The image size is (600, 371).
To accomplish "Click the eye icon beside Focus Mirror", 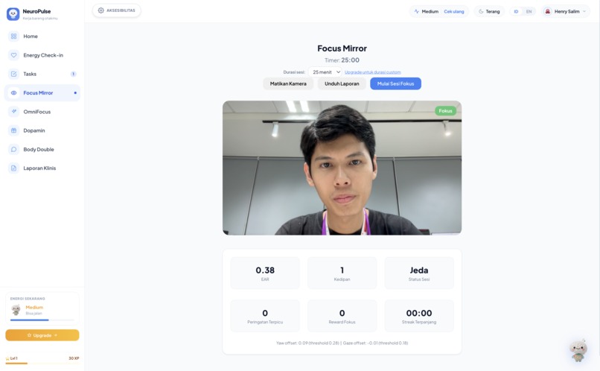I will click(14, 92).
